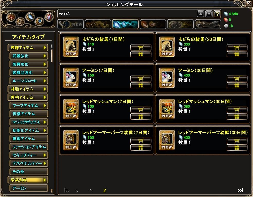Open the question mark help button
Screen dimensions: 253x197
(217, 14)
